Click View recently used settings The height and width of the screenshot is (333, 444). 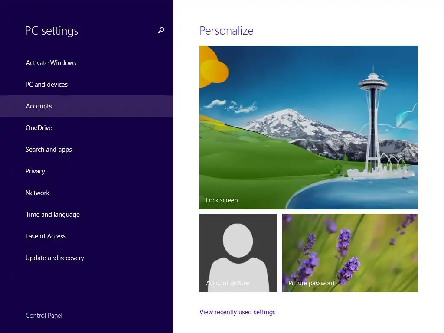[237, 312]
